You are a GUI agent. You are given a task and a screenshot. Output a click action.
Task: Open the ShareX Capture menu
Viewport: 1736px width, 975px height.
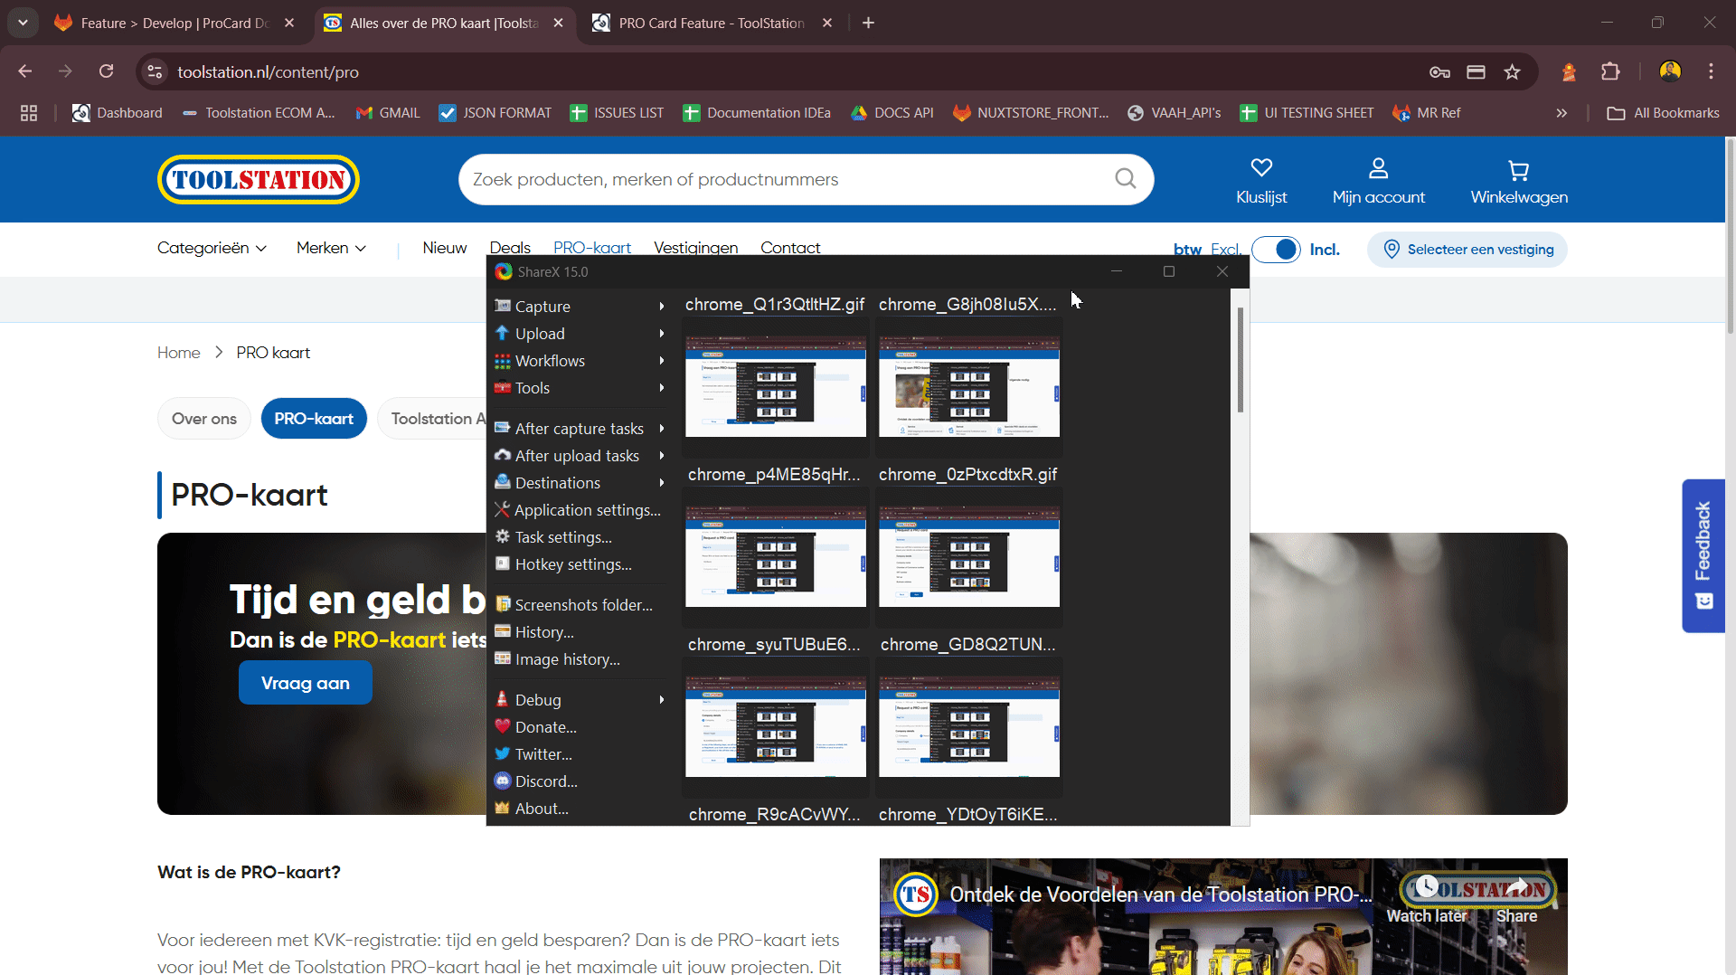pos(542,307)
